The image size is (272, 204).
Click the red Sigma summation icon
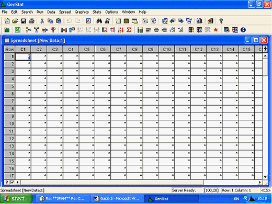click(x=129, y=30)
